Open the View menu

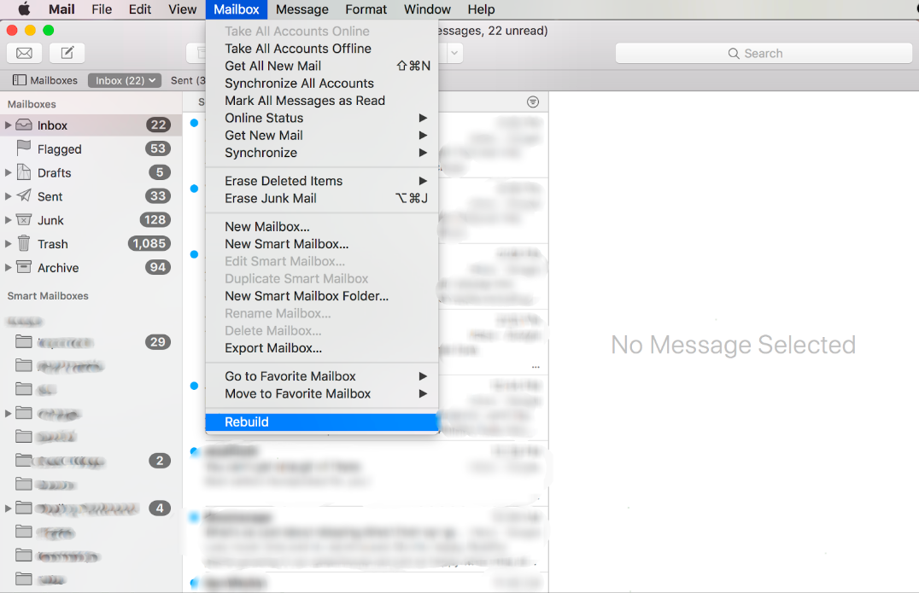[x=182, y=9]
